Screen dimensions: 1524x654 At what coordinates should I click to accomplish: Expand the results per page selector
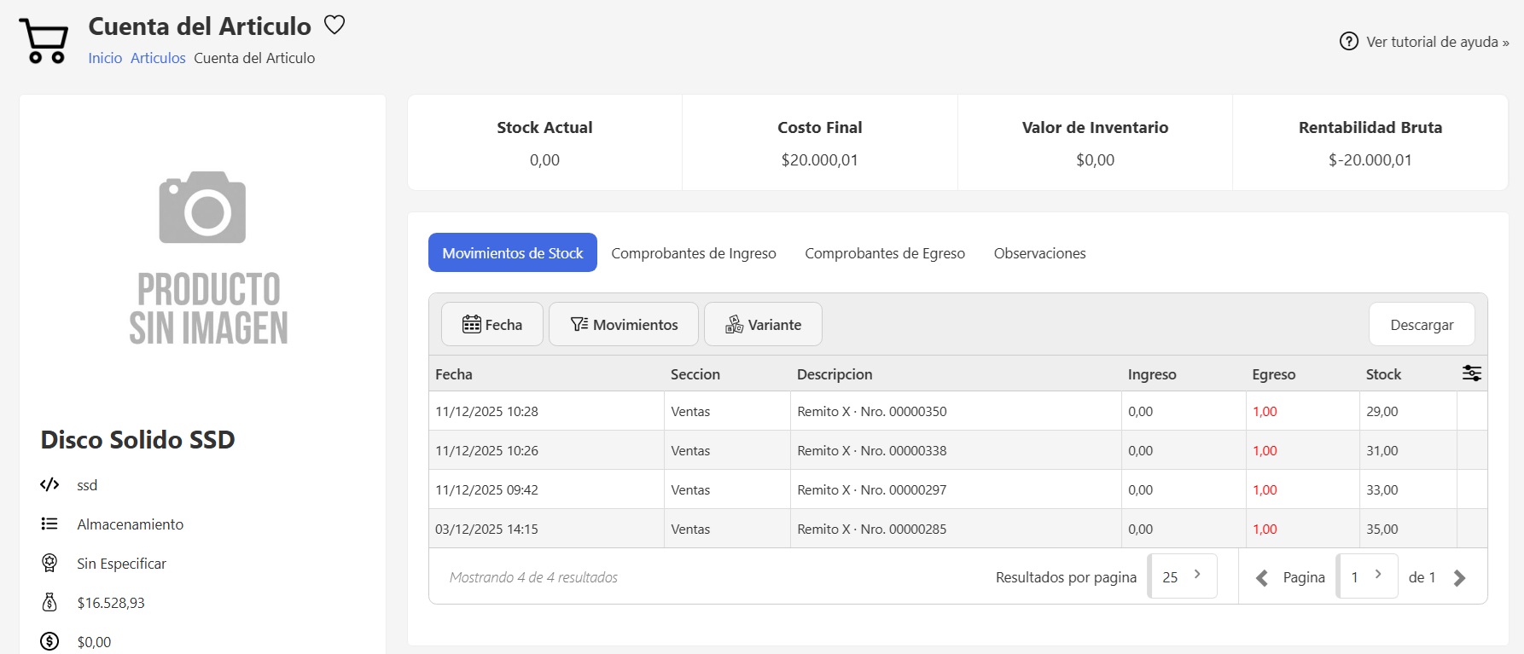click(x=1183, y=576)
